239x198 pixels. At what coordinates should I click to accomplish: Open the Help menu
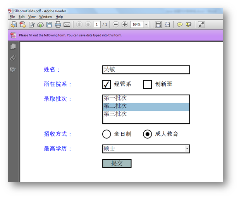click(x=59, y=17)
